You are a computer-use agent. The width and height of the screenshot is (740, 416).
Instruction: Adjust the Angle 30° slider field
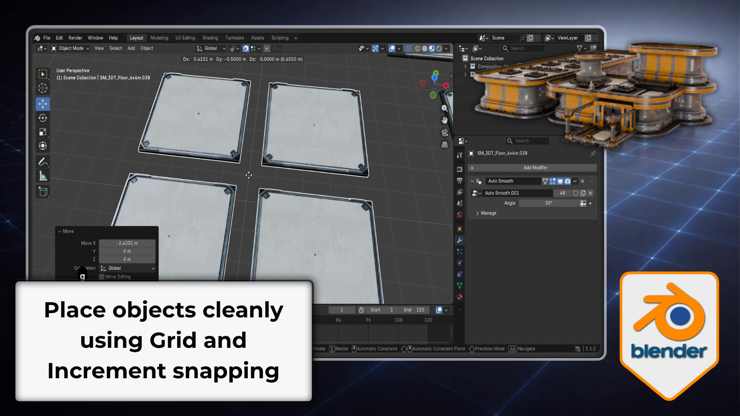point(548,203)
